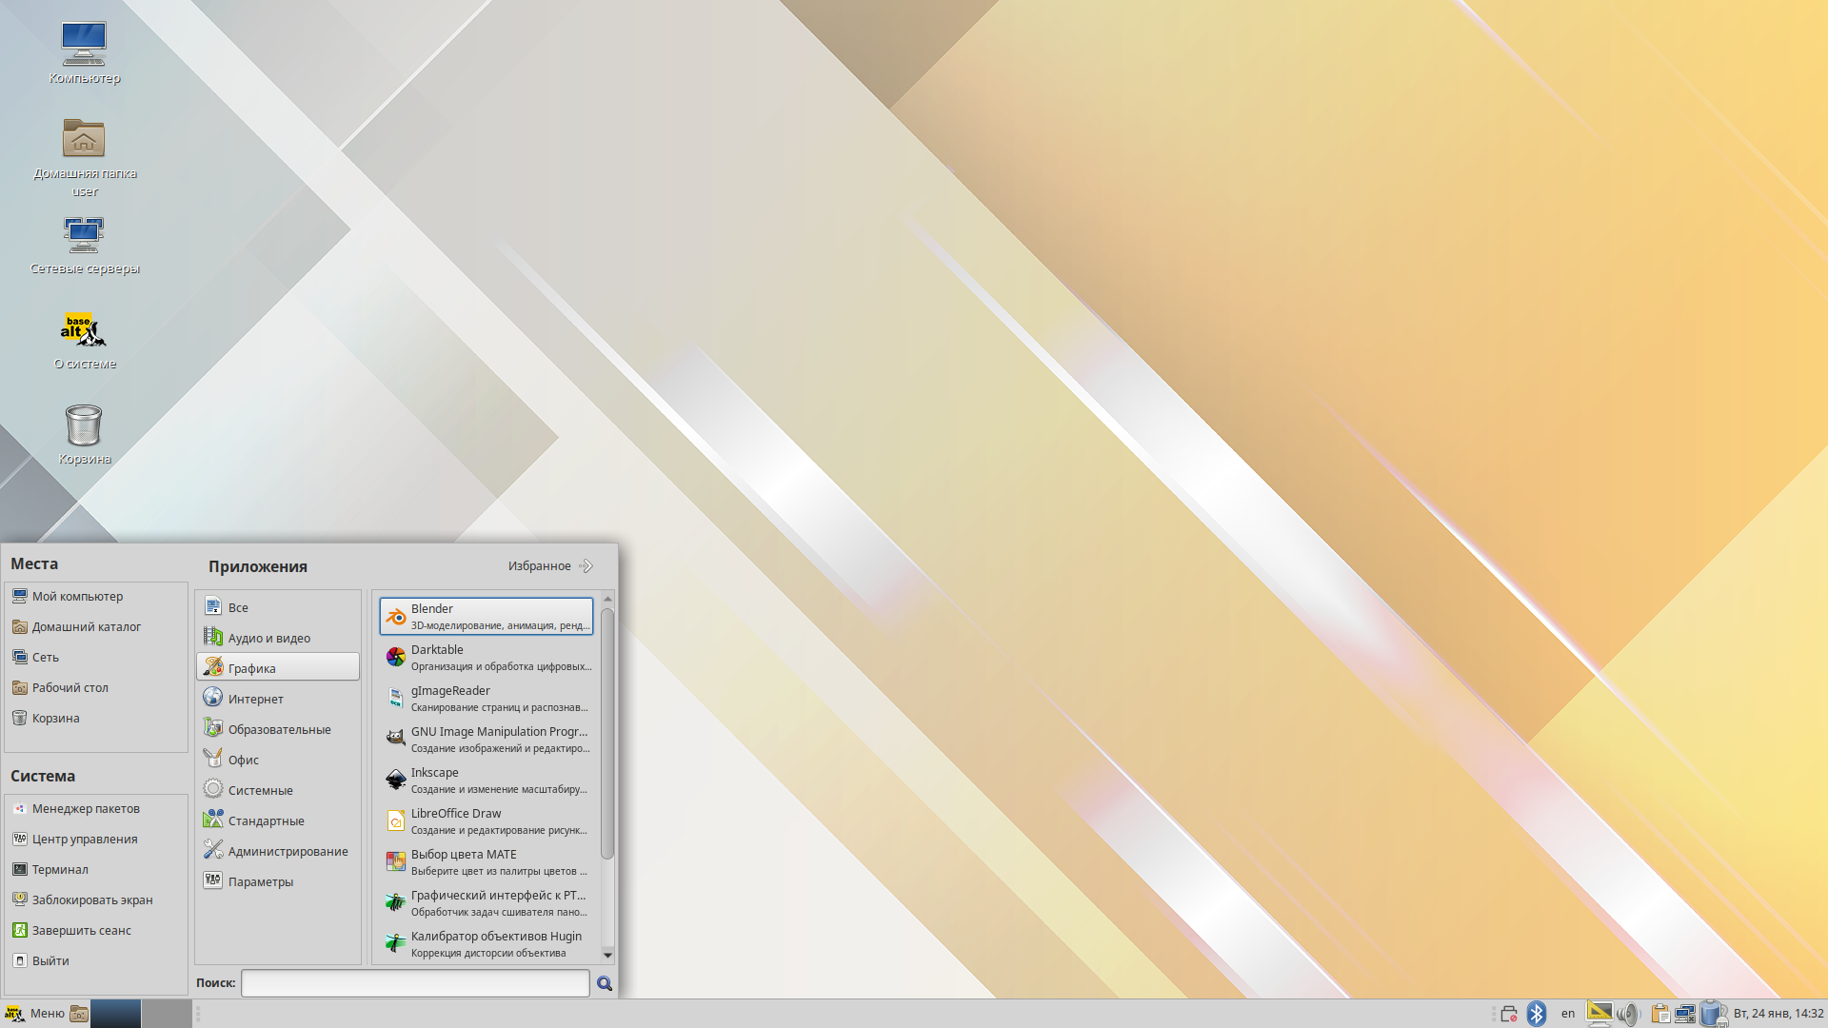1828x1028 pixels.
Task: Open the О системе desktop icon
Action: pyautogui.click(x=84, y=340)
